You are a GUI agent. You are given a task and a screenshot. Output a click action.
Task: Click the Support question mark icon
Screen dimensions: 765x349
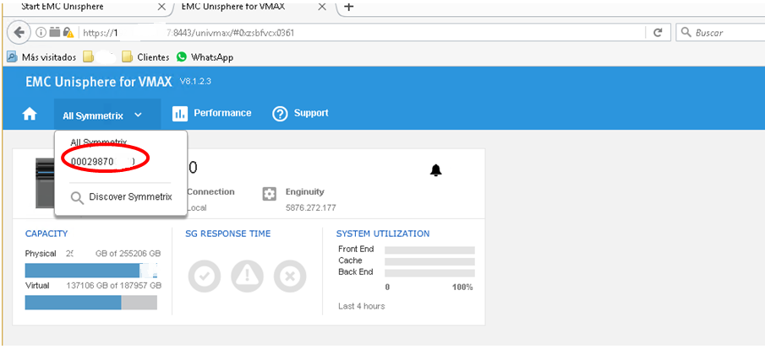tap(280, 114)
